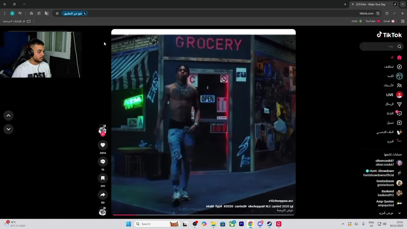Viewport: 407px width, 229px height.
Task: Click the #viral hashtag in caption
Action: (x=210, y=206)
